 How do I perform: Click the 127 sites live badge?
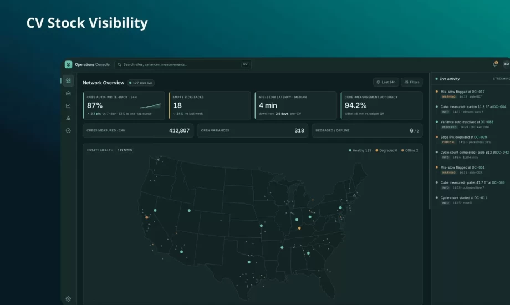click(x=141, y=83)
